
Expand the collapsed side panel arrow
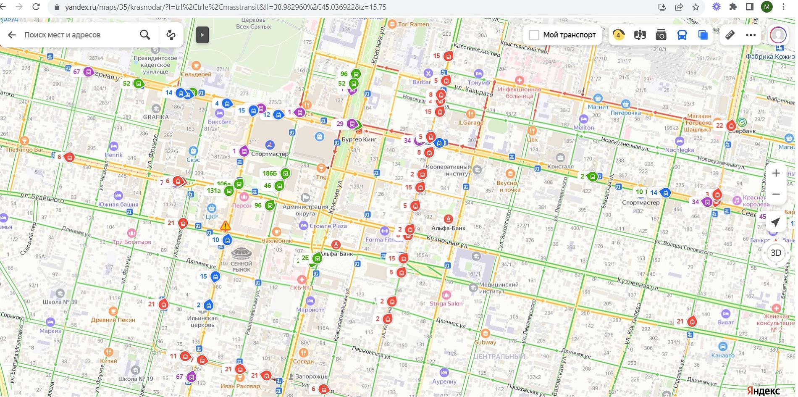202,35
